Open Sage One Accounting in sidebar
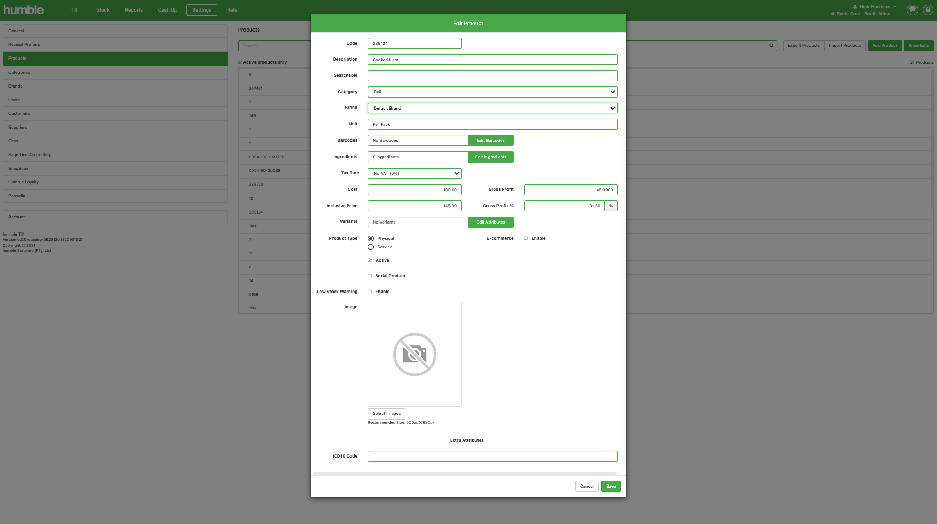 point(115,154)
